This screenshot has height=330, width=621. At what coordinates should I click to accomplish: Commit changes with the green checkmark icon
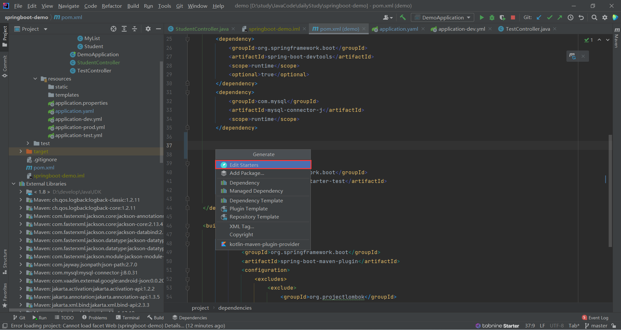tap(550, 17)
